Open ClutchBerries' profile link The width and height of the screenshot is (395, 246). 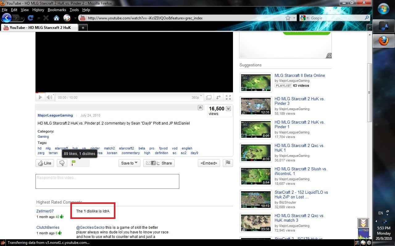(48, 228)
